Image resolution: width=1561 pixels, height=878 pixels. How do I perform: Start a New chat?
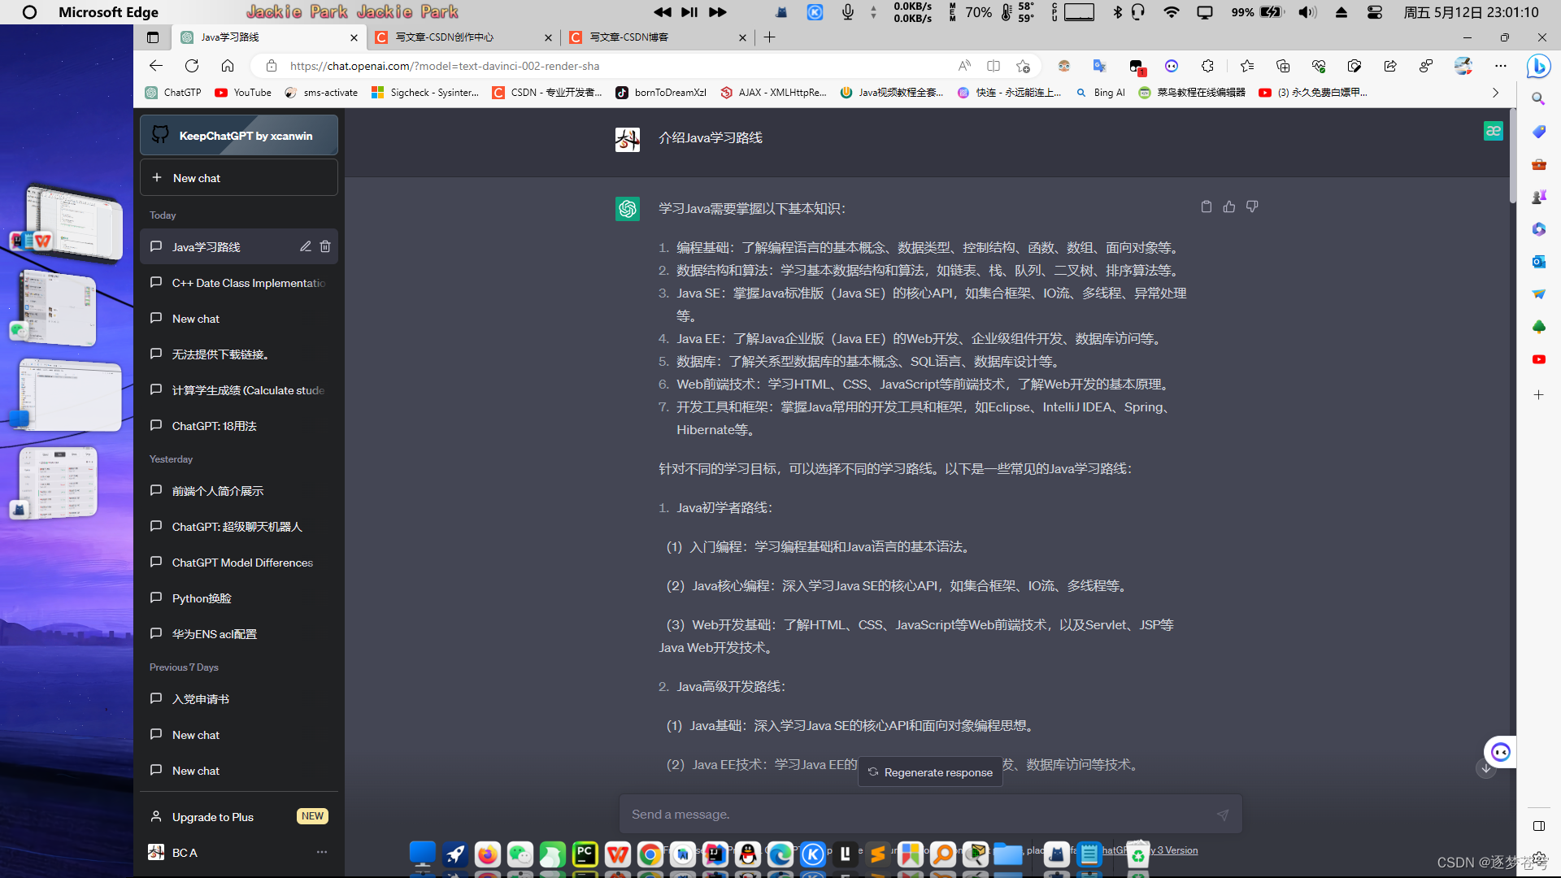[239, 177]
